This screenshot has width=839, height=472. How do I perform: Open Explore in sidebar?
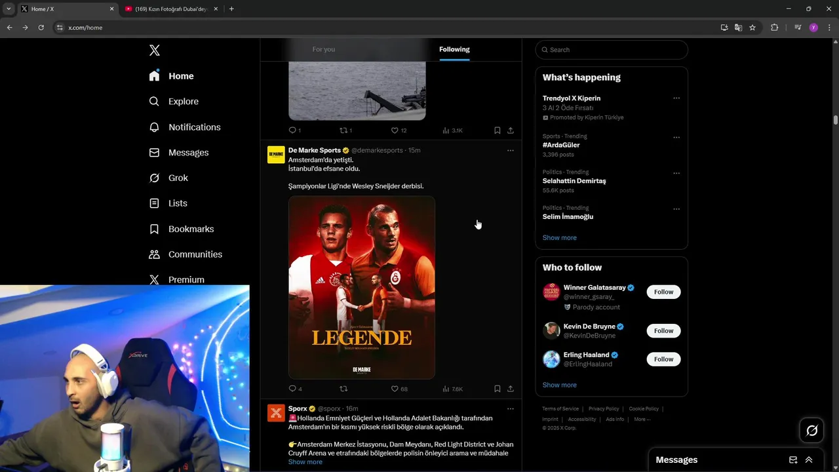(174, 102)
